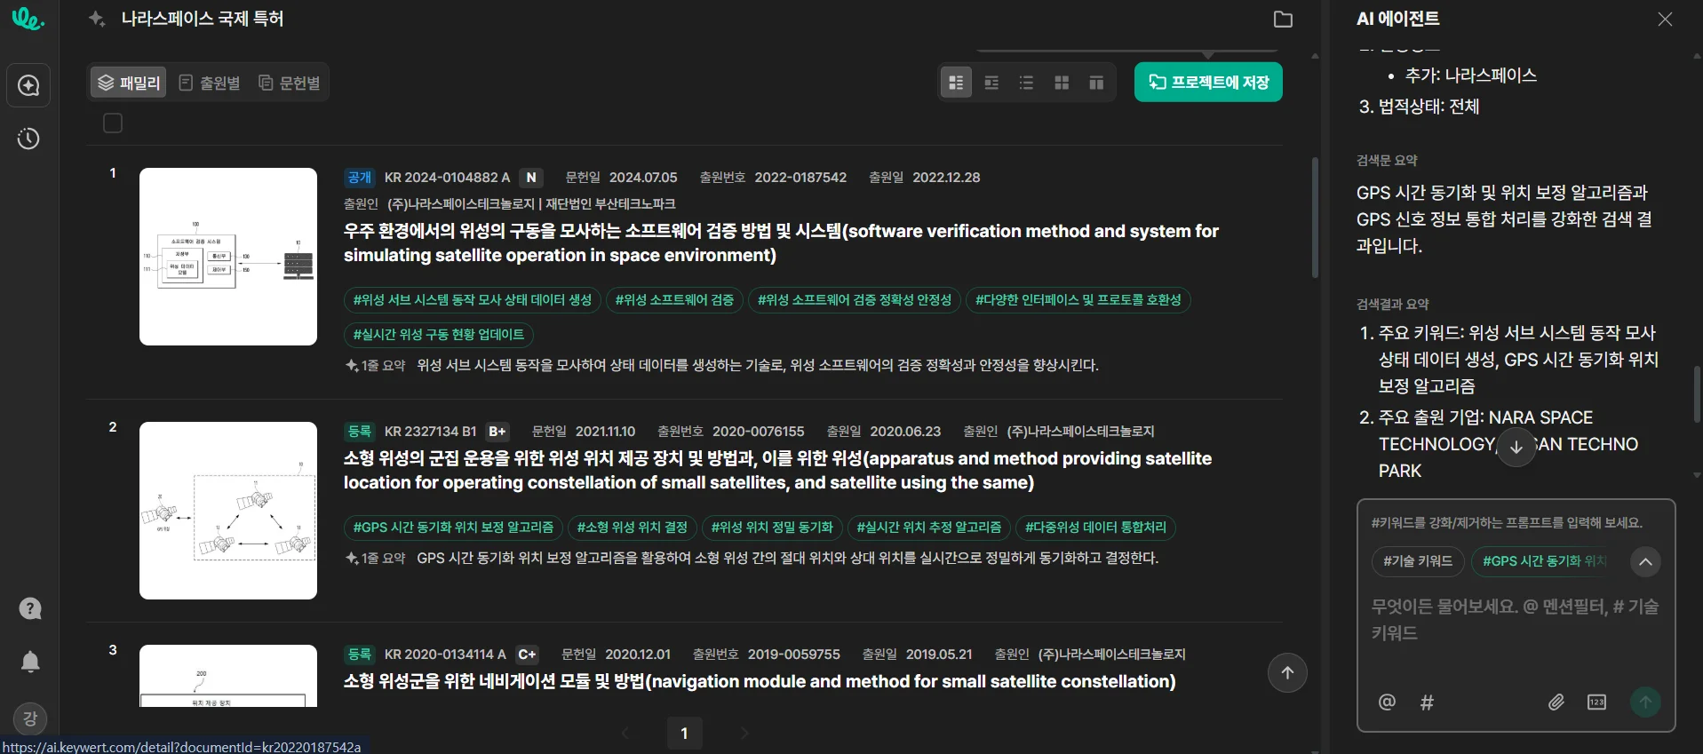
Task: Focus the AI agent prompt input field
Action: pos(1516,620)
